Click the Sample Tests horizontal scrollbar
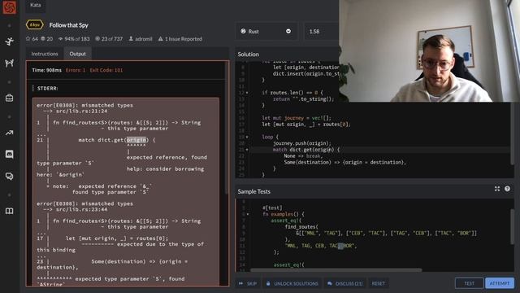Screen dimensions: 520x293 [336, 270]
